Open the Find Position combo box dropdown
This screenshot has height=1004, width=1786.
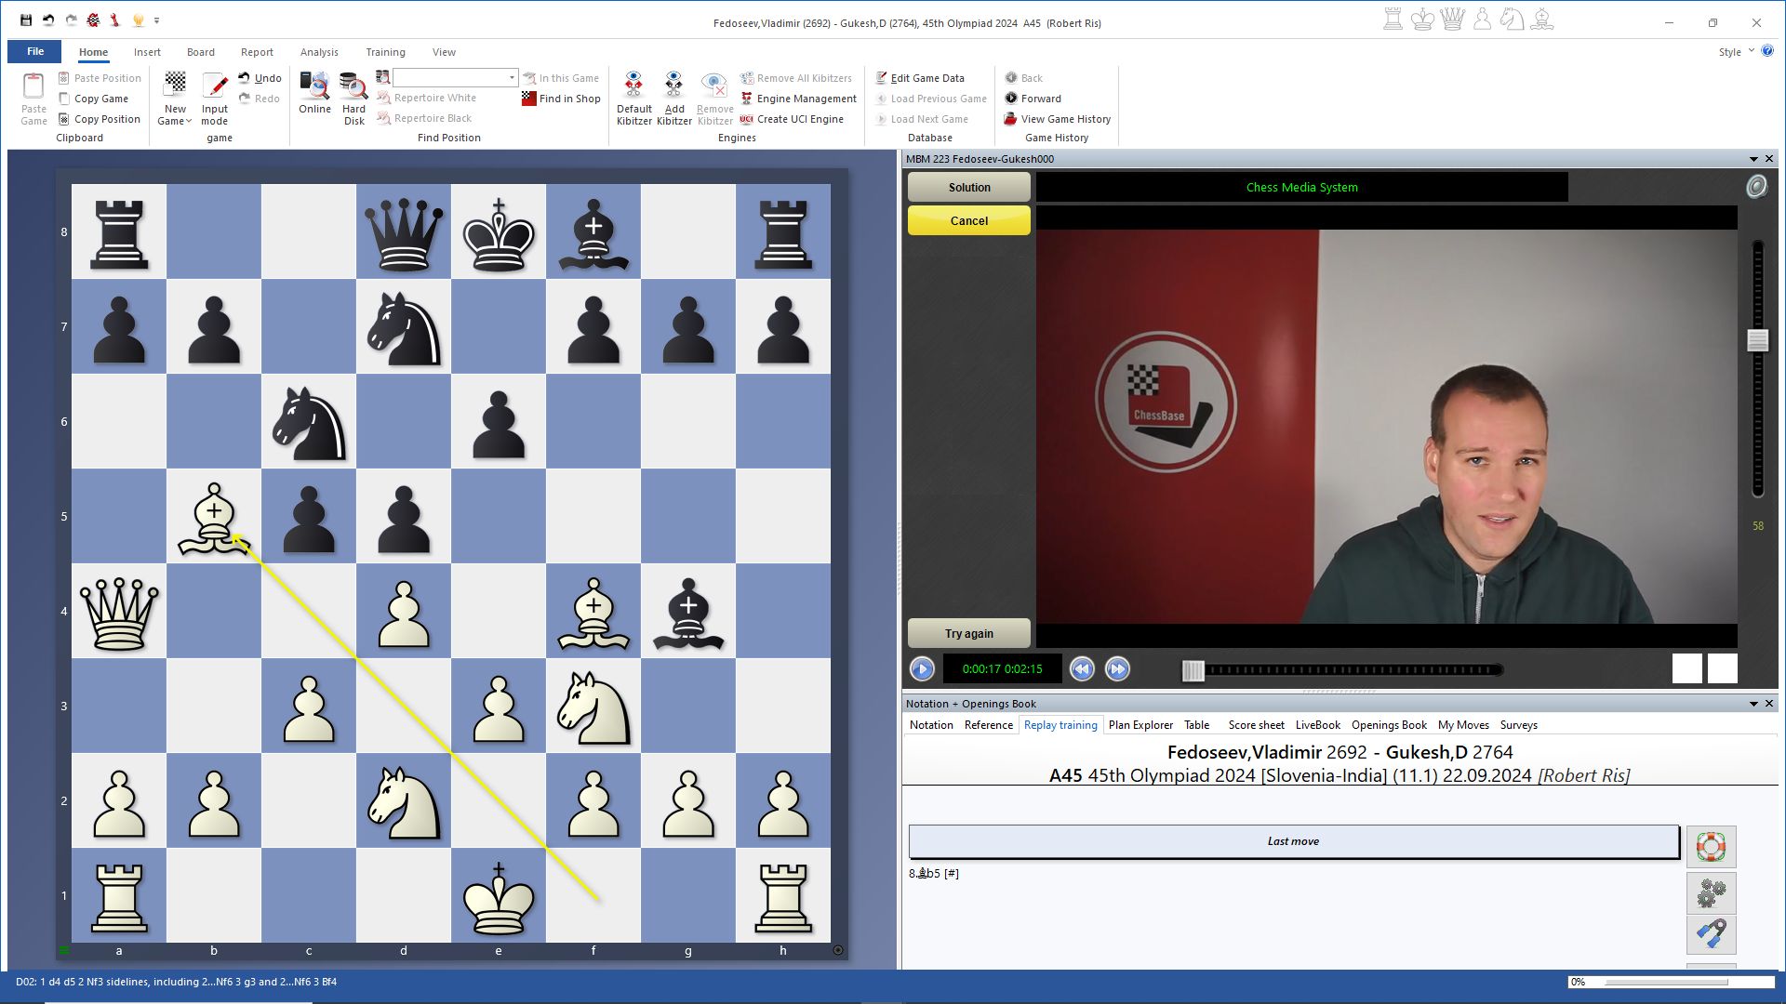pos(512,78)
